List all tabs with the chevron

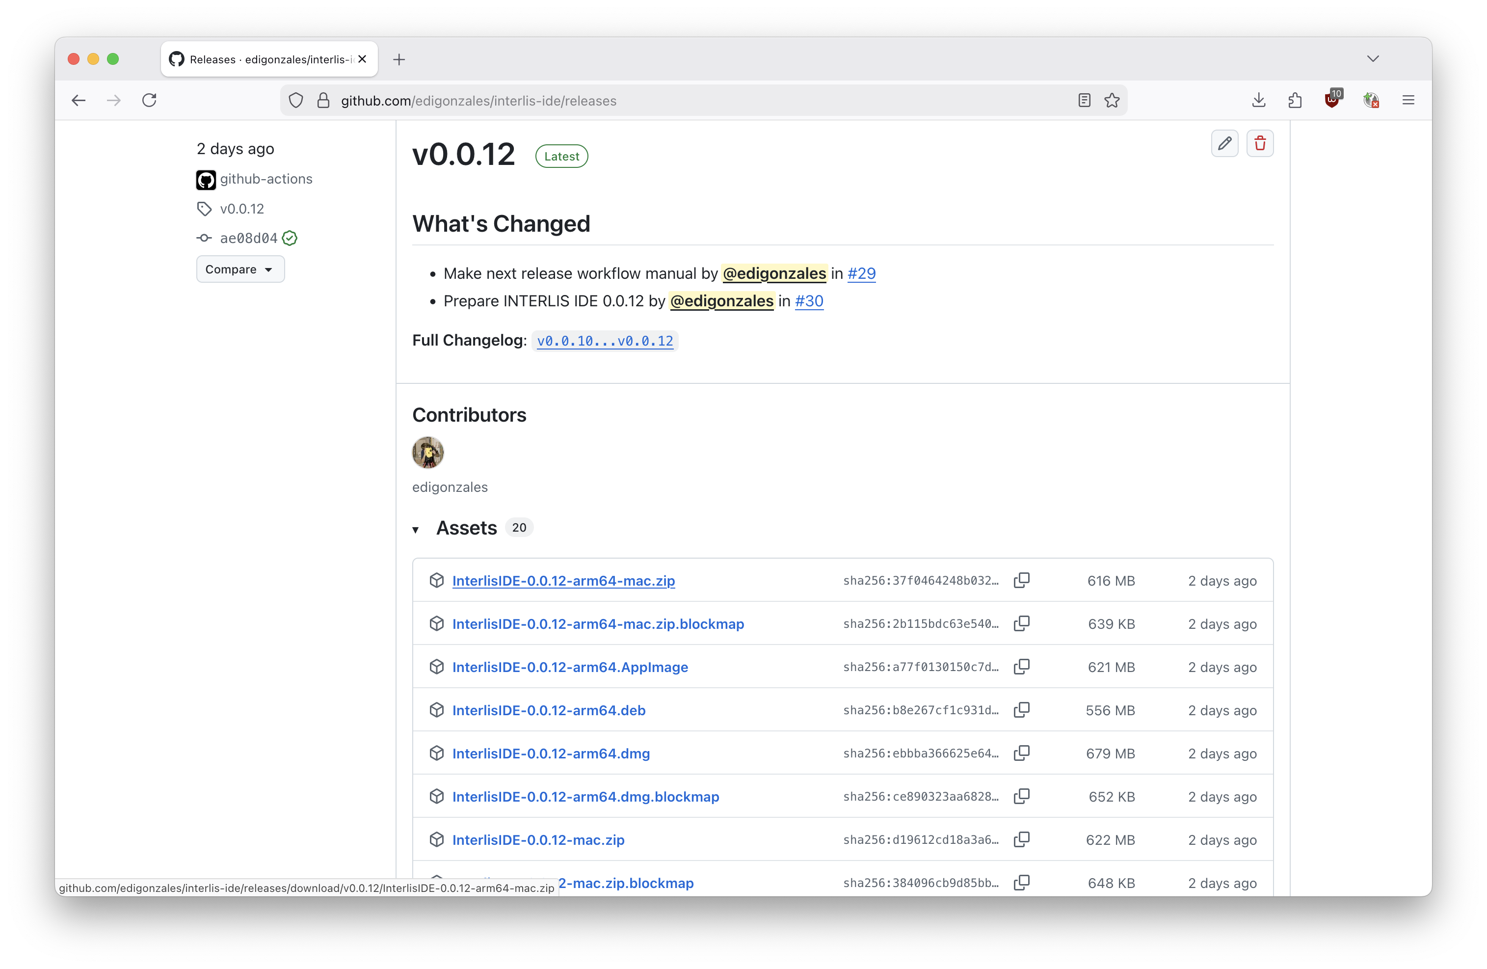[x=1372, y=59]
